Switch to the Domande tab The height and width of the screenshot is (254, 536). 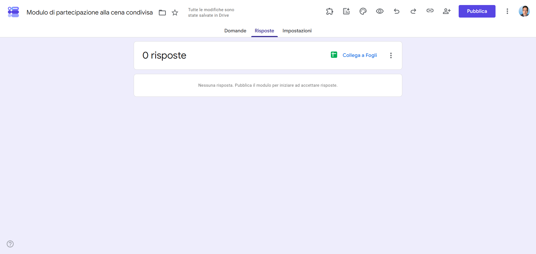pos(235,31)
